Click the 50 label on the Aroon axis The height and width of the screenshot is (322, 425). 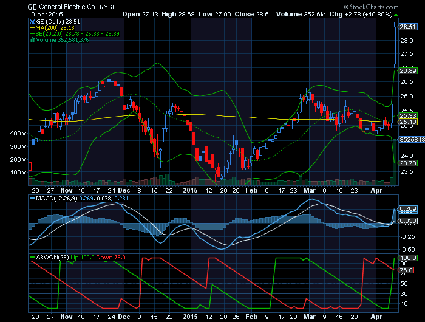pos(404,284)
